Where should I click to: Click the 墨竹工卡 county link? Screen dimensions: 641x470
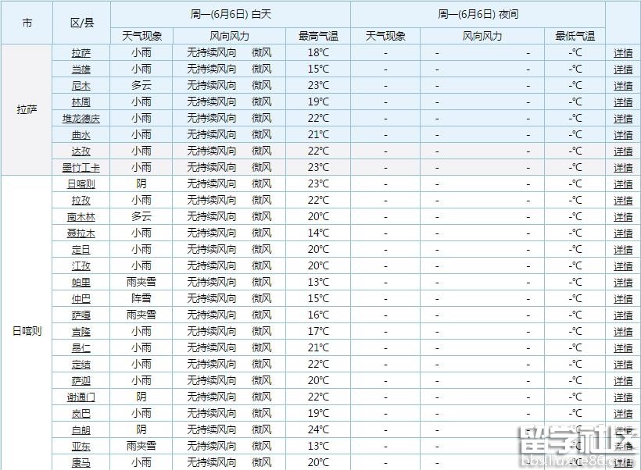pos(81,168)
